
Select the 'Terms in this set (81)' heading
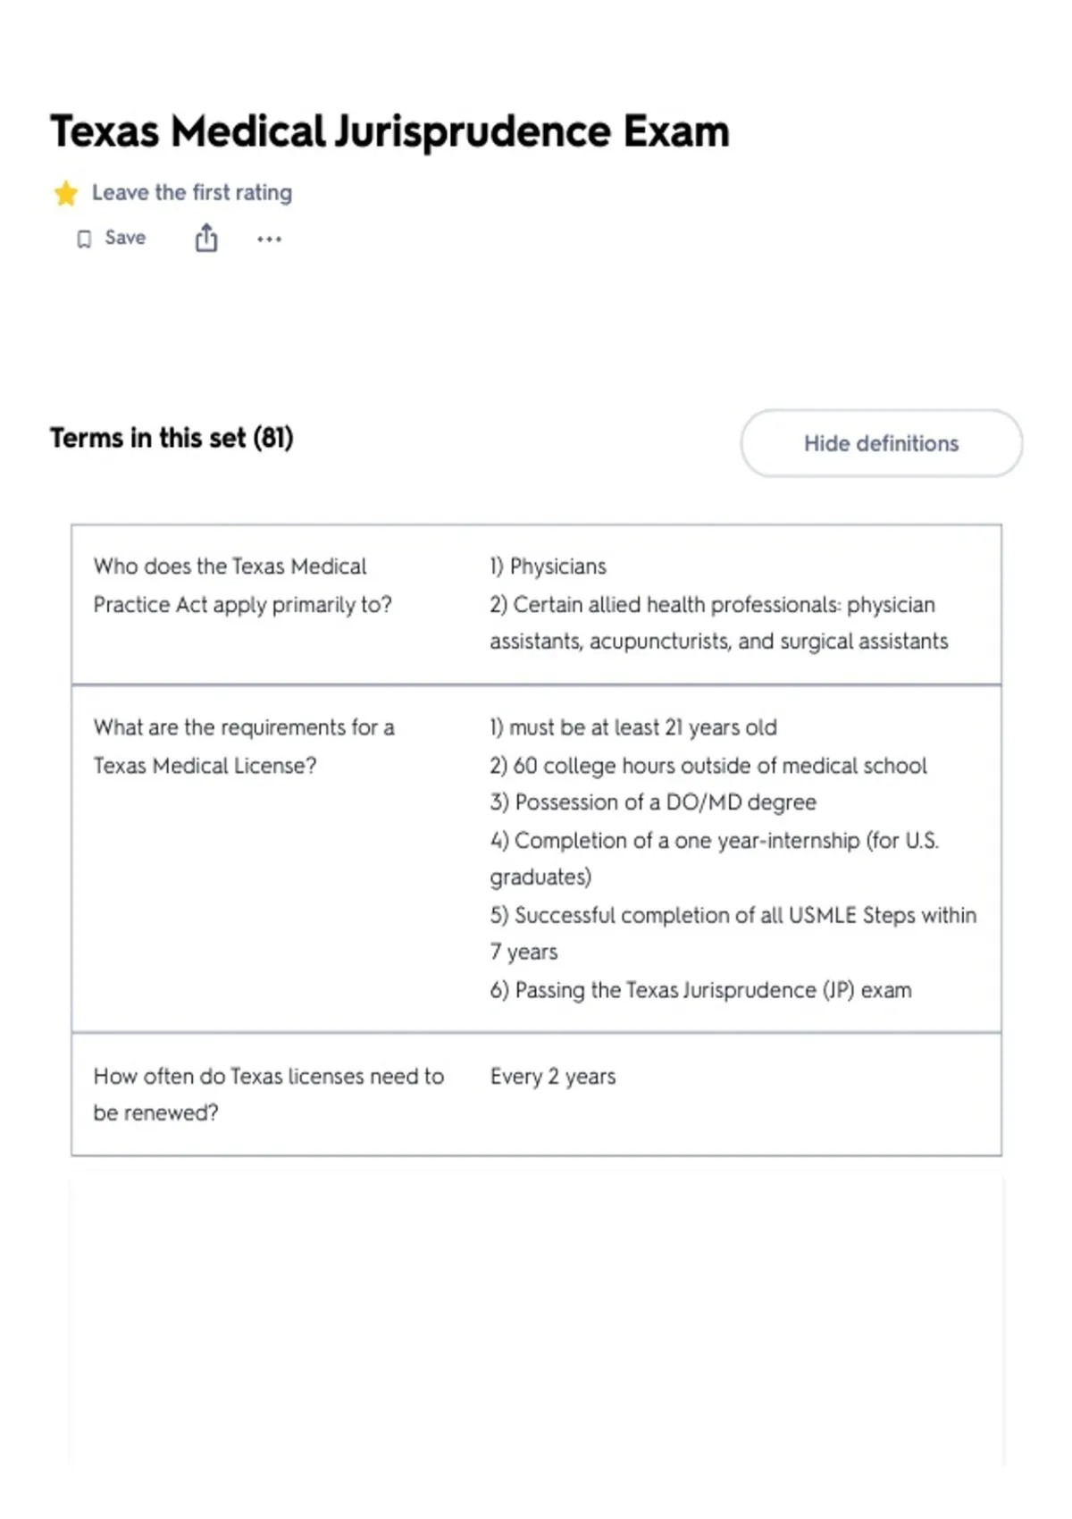pos(172,438)
